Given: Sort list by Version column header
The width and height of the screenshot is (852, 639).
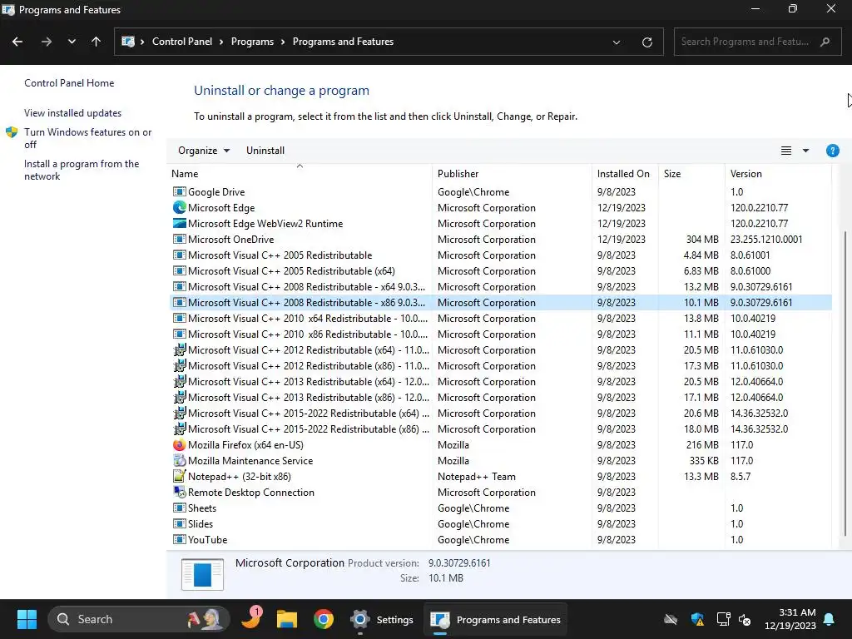Looking at the screenshot, I should (778, 173).
